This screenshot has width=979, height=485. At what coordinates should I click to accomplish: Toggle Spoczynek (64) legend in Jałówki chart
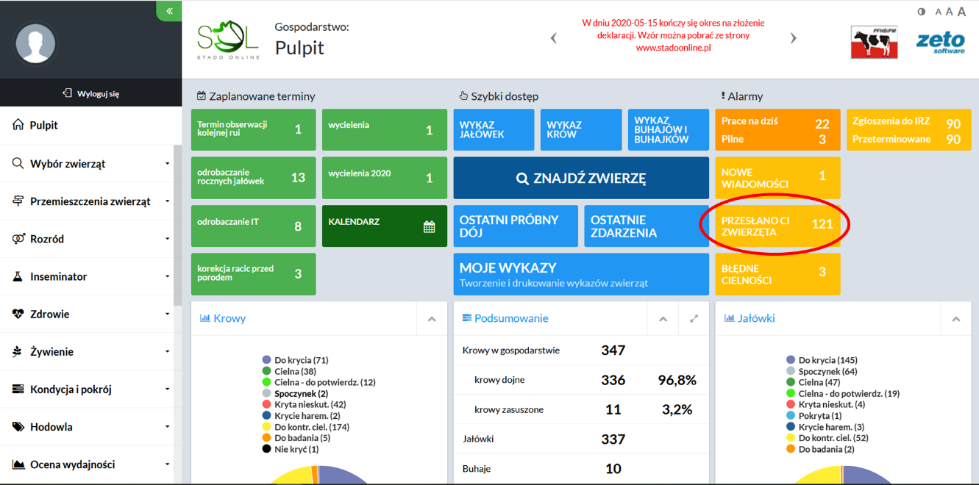pos(822,371)
